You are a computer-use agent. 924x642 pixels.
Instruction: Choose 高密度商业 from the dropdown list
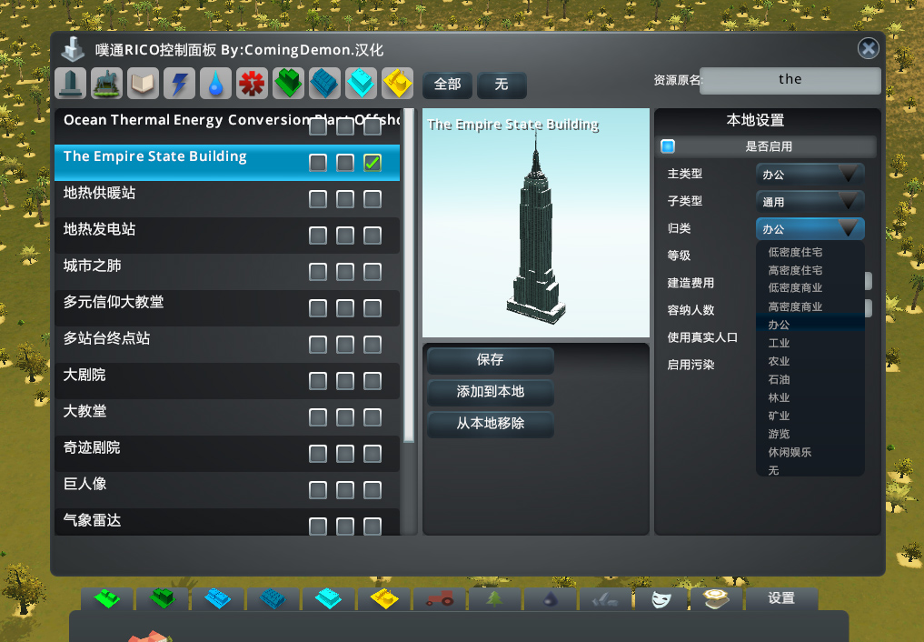795,306
